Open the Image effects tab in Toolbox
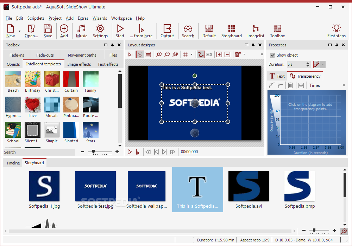This screenshot has width=352, height=246. click(79, 64)
